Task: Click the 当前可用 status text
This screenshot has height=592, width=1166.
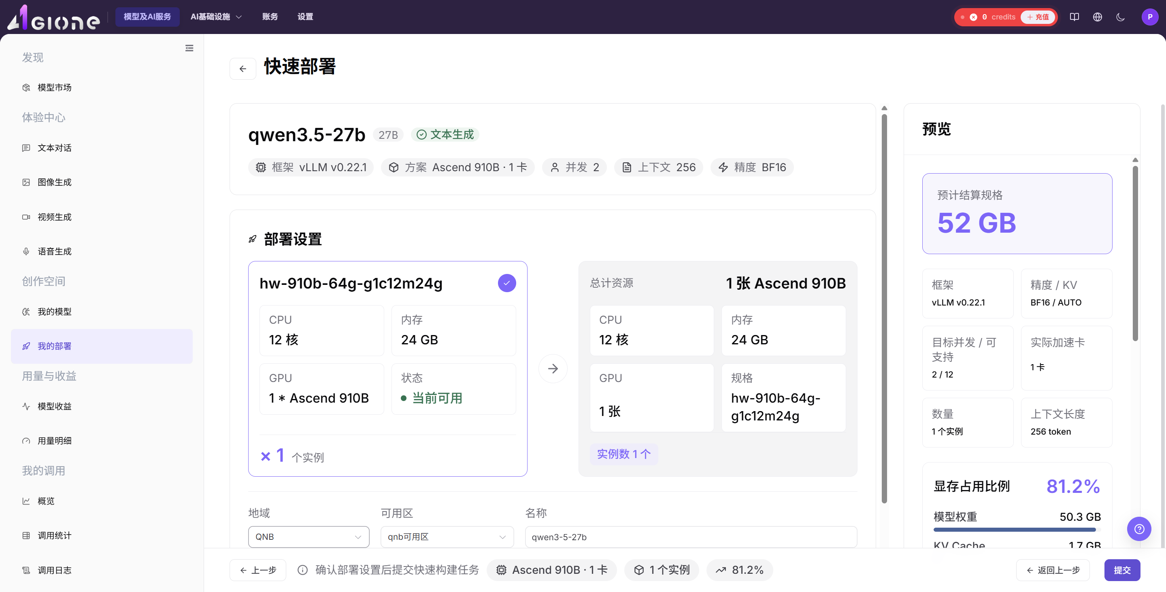Action: click(x=437, y=398)
